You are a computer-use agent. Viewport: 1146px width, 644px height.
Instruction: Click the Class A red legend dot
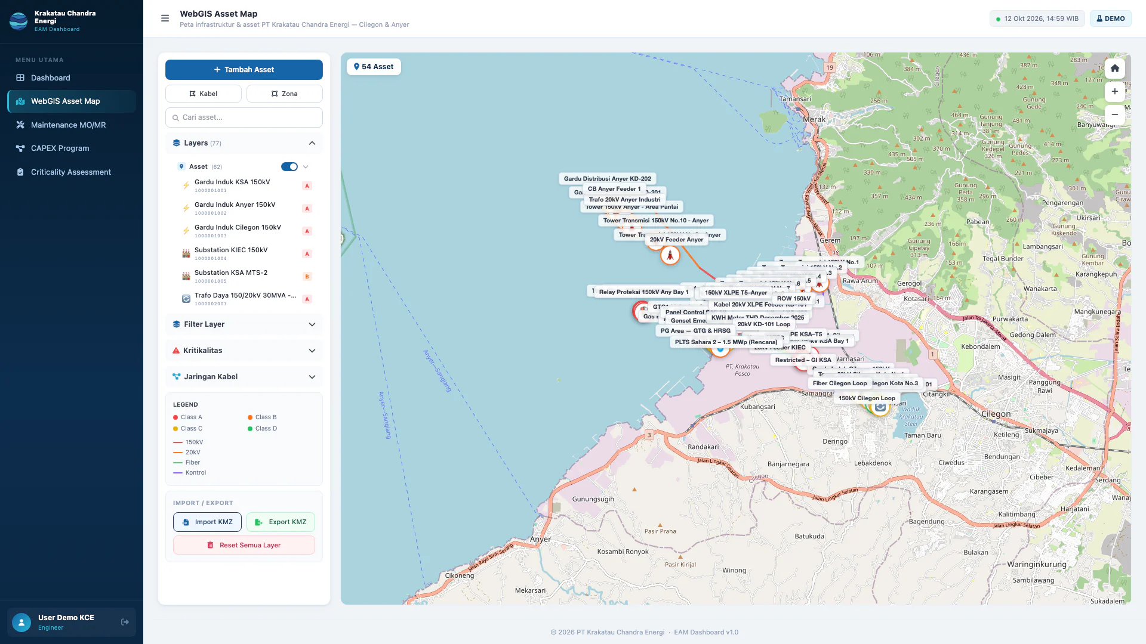[175, 417]
